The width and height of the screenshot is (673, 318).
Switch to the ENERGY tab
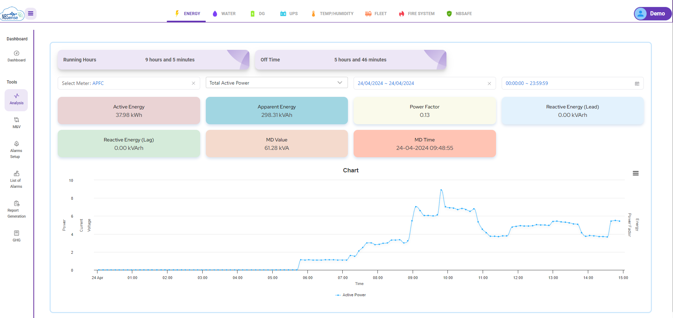coord(186,14)
